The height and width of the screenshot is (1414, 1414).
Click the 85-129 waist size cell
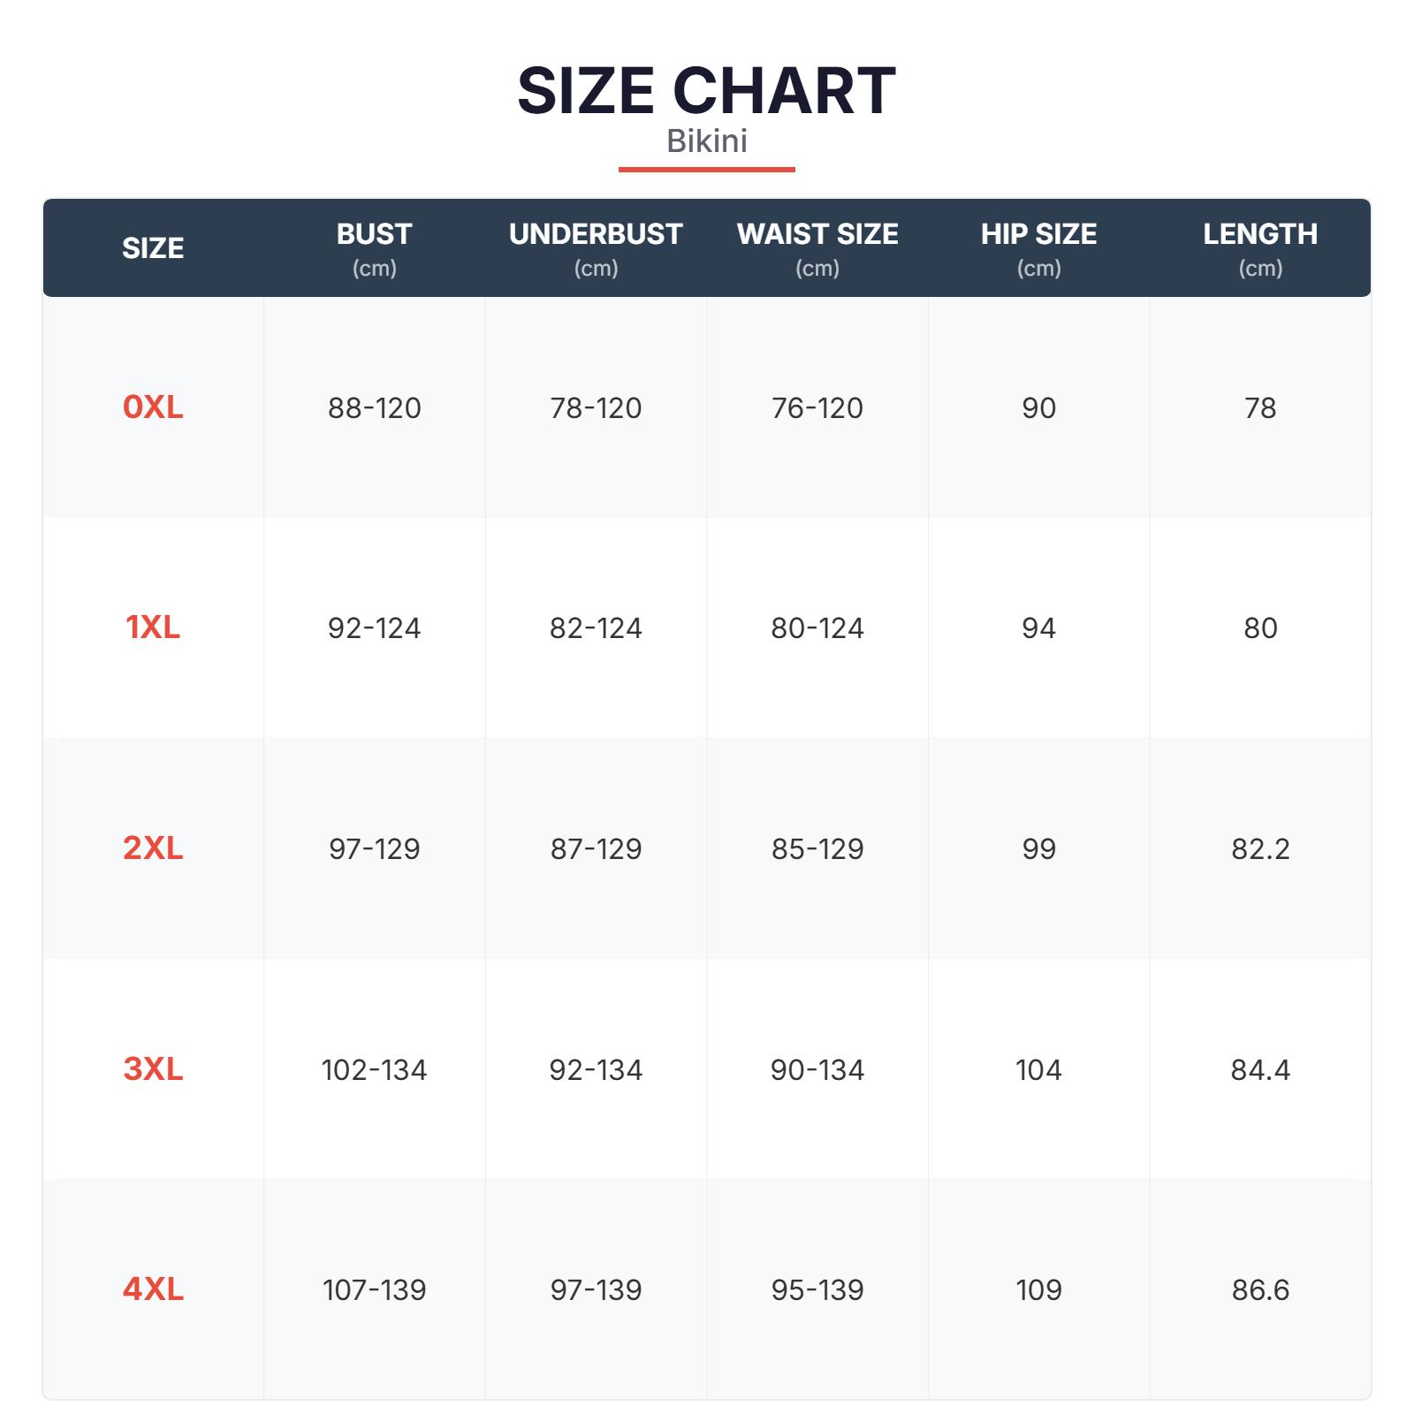click(817, 849)
